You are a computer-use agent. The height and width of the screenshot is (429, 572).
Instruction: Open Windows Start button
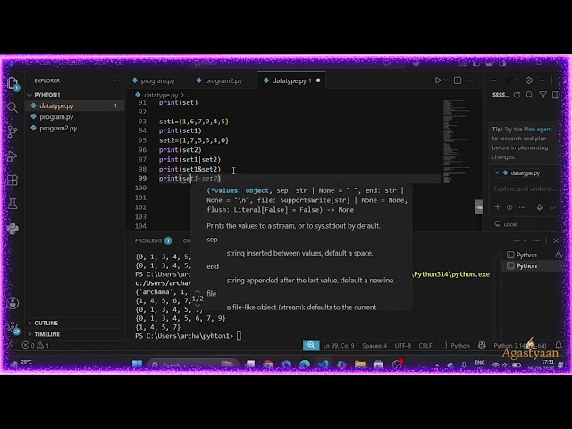[x=137, y=365]
